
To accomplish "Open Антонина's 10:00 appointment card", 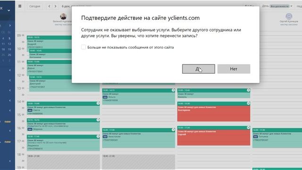I will point(50,54).
